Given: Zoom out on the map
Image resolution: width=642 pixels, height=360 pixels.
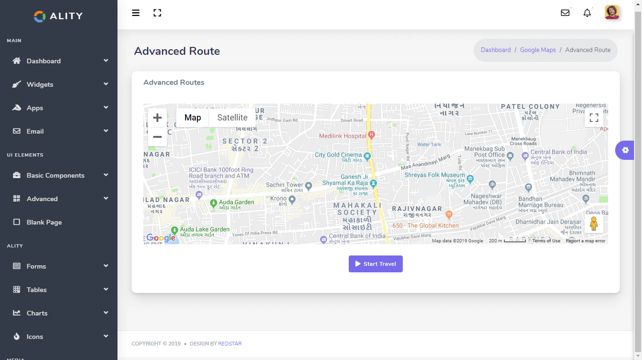Looking at the screenshot, I should (157, 137).
